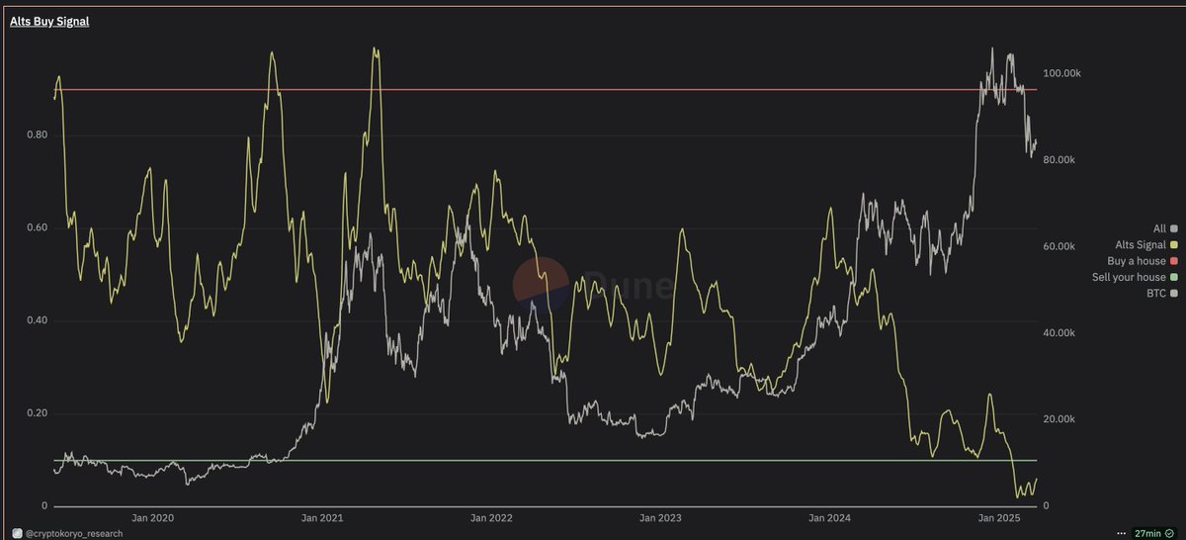Viewport: 1186px width, 540px height.
Task: Toggle the All series in the legend
Action: [1164, 228]
